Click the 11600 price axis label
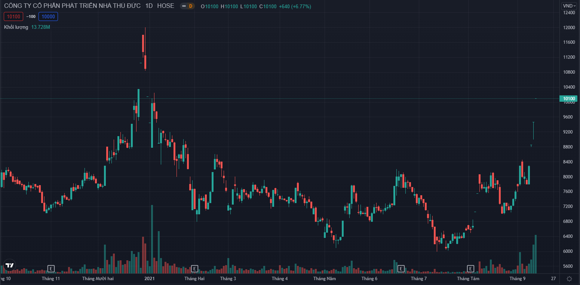This screenshot has width=580, height=285. tap(569, 42)
